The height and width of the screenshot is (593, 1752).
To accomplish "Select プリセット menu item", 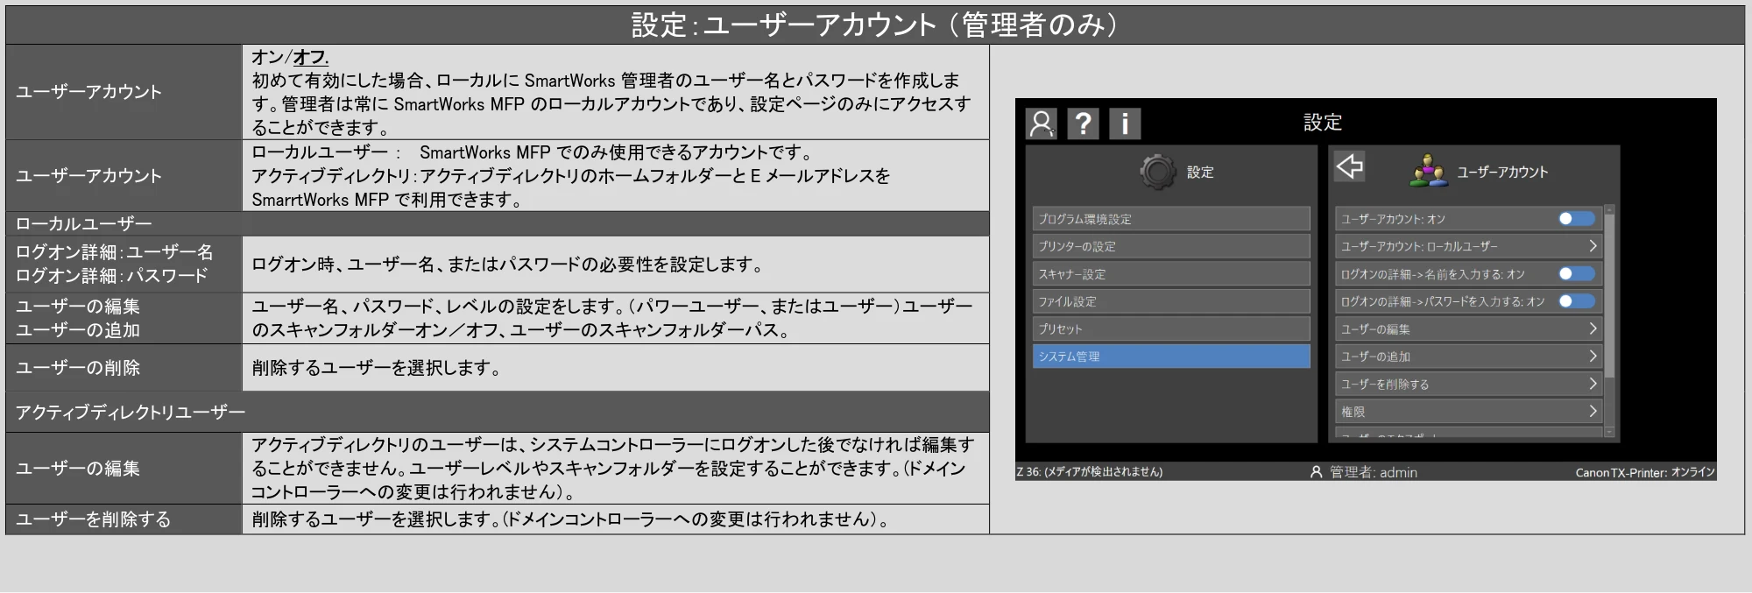I will [x=1171, y=328].
